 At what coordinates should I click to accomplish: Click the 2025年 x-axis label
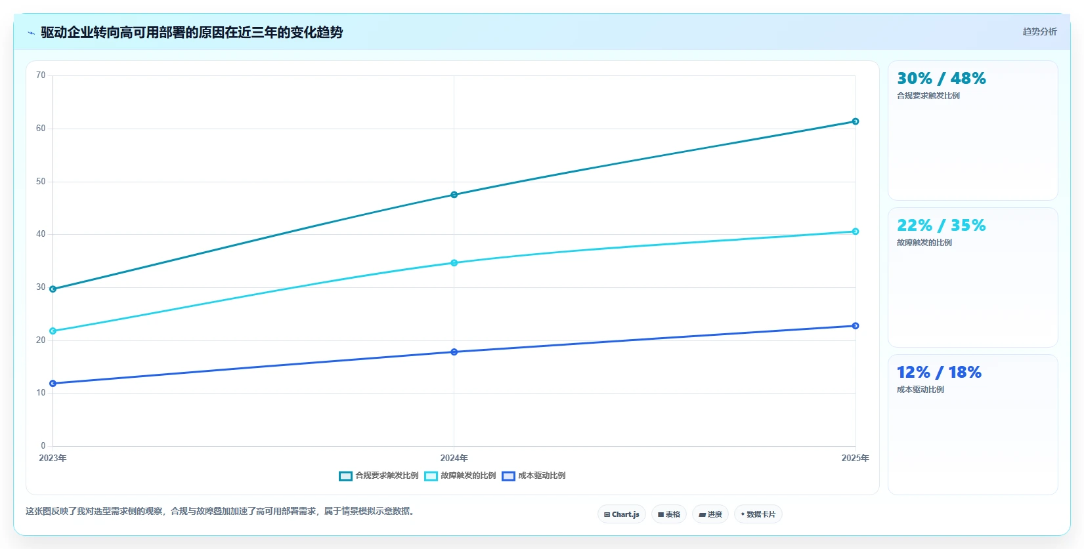tap(856, 458)
